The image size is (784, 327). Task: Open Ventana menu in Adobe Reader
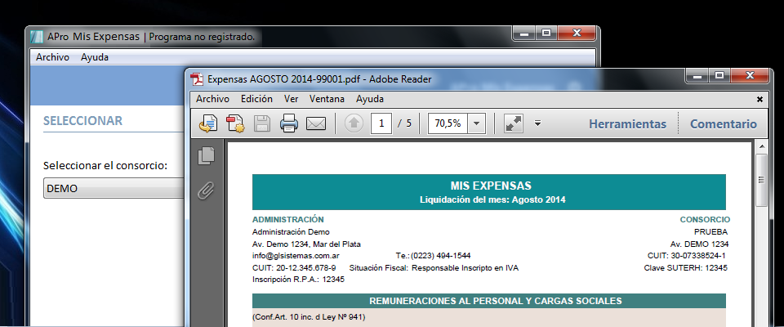(327, 99)
